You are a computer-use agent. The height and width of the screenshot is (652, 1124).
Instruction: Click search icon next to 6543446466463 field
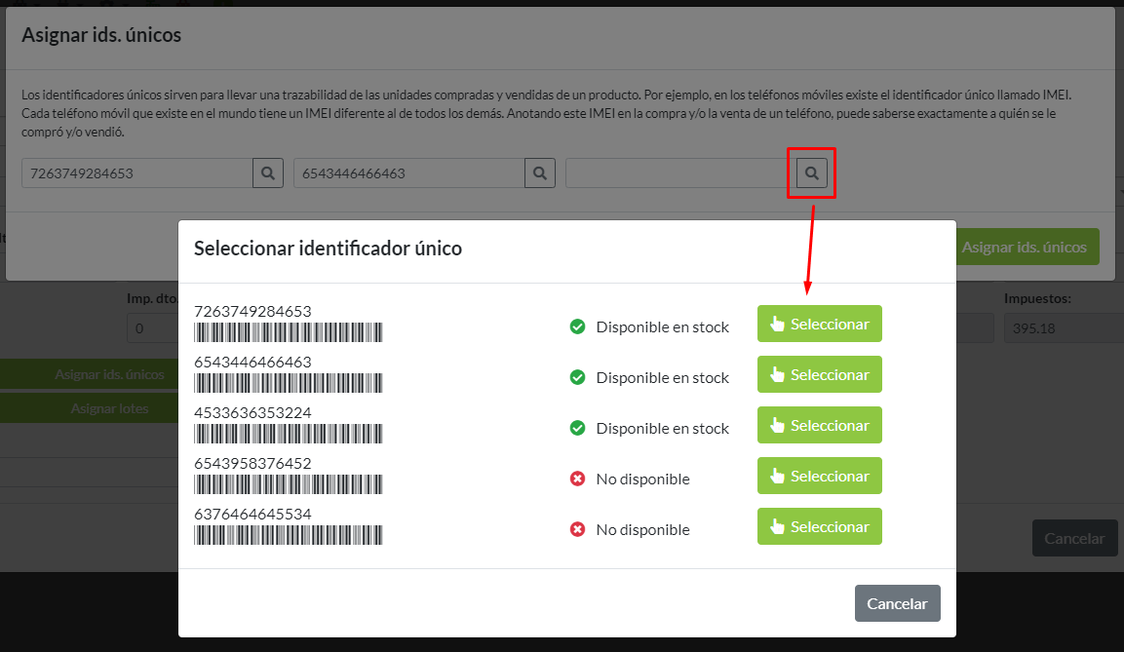click(540, 173)
